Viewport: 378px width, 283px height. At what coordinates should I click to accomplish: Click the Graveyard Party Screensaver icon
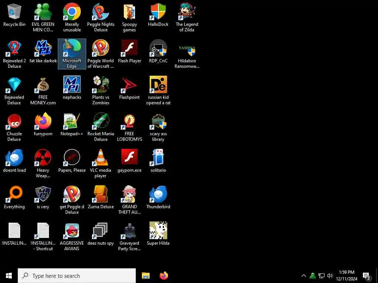click(x=130, y=231)
